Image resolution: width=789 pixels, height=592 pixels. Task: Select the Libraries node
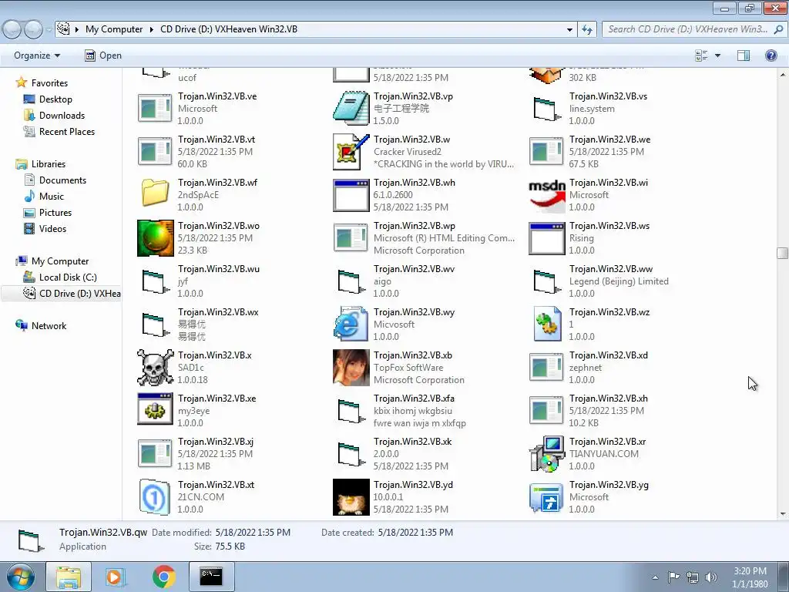coord(49,163)
